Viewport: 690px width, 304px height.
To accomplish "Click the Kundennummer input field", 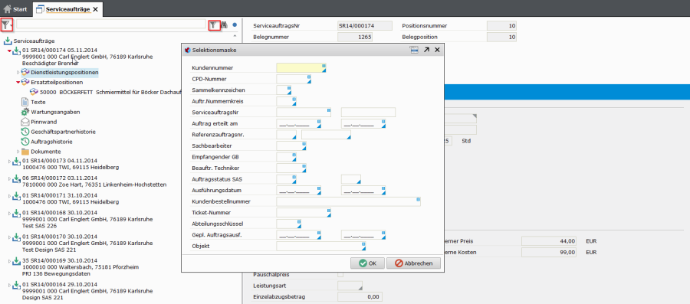I will pos(301,68).
